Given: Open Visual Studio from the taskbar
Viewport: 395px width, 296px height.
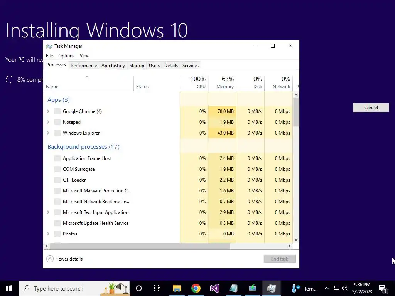Looking at the screenshot, I should pos(214,288).
